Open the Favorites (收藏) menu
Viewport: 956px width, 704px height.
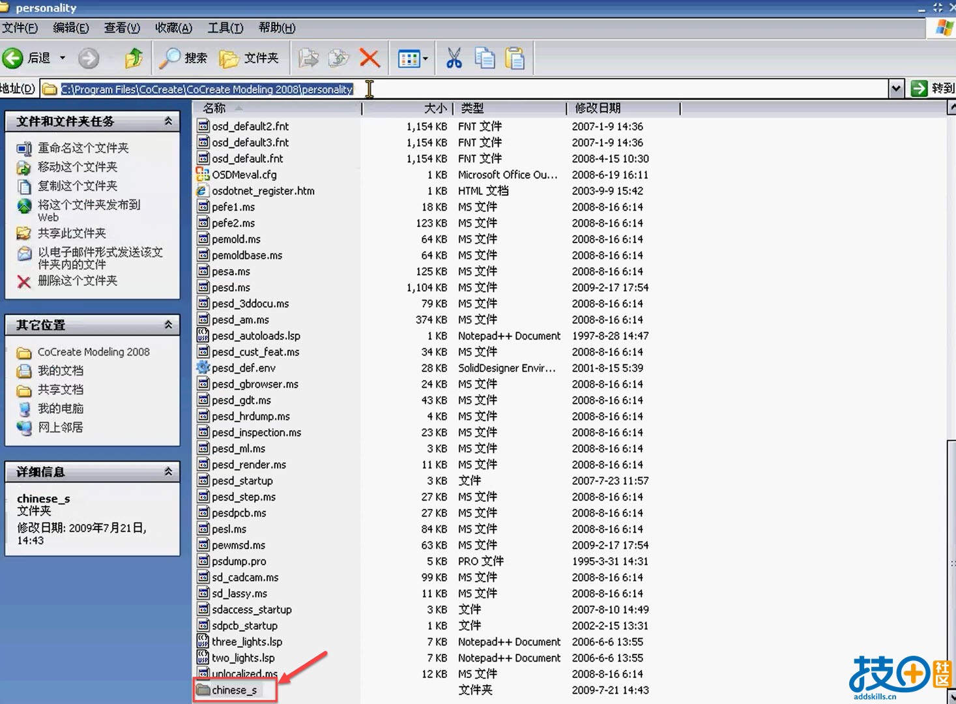point(173,27)
